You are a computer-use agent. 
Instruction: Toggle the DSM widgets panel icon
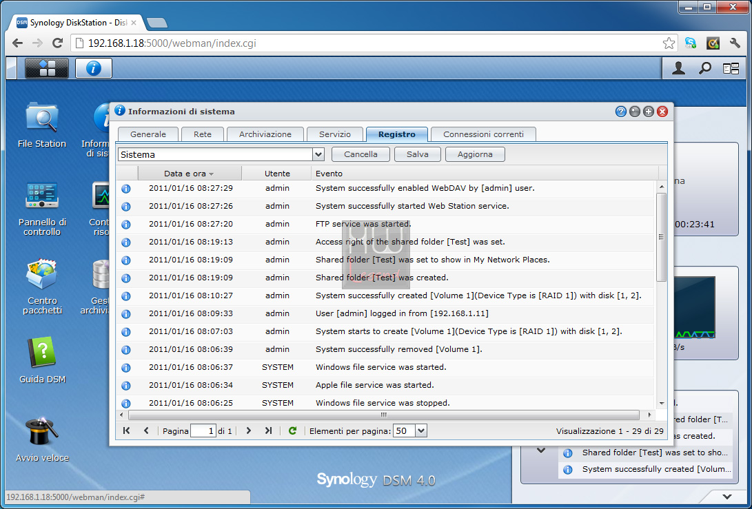point(731,69)
